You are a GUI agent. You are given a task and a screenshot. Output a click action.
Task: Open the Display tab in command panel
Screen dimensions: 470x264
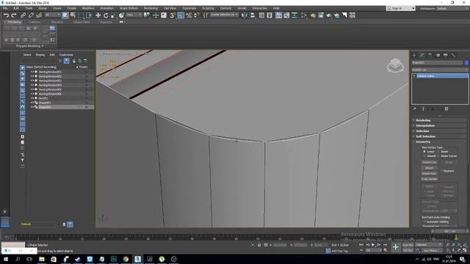click(x=446, y=56)
